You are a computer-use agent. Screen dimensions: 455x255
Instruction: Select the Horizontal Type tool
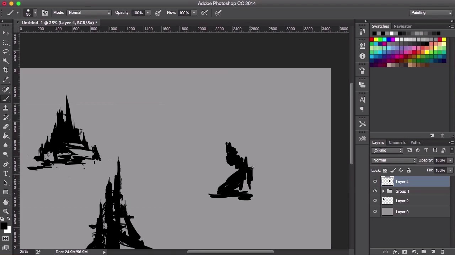click(6, 174)
